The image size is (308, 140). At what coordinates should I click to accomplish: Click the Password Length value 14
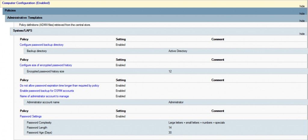[x=170, y=128]
